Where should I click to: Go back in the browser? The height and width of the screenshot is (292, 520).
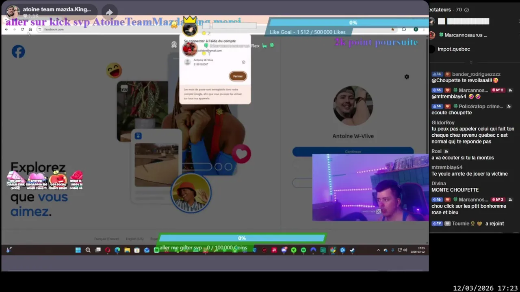coord(6,29)
